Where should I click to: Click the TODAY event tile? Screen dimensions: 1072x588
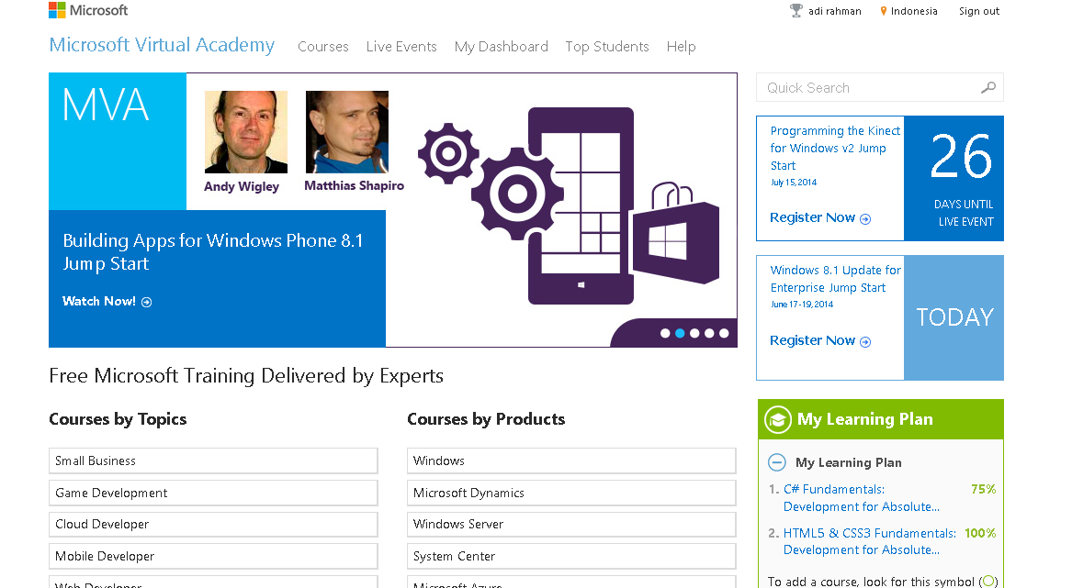[x=954, y=317]
